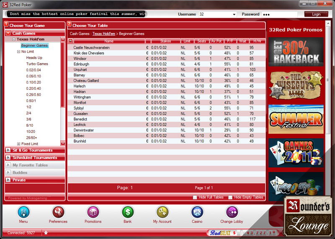
Task: Open the My Account key icon
Action: 162,212
